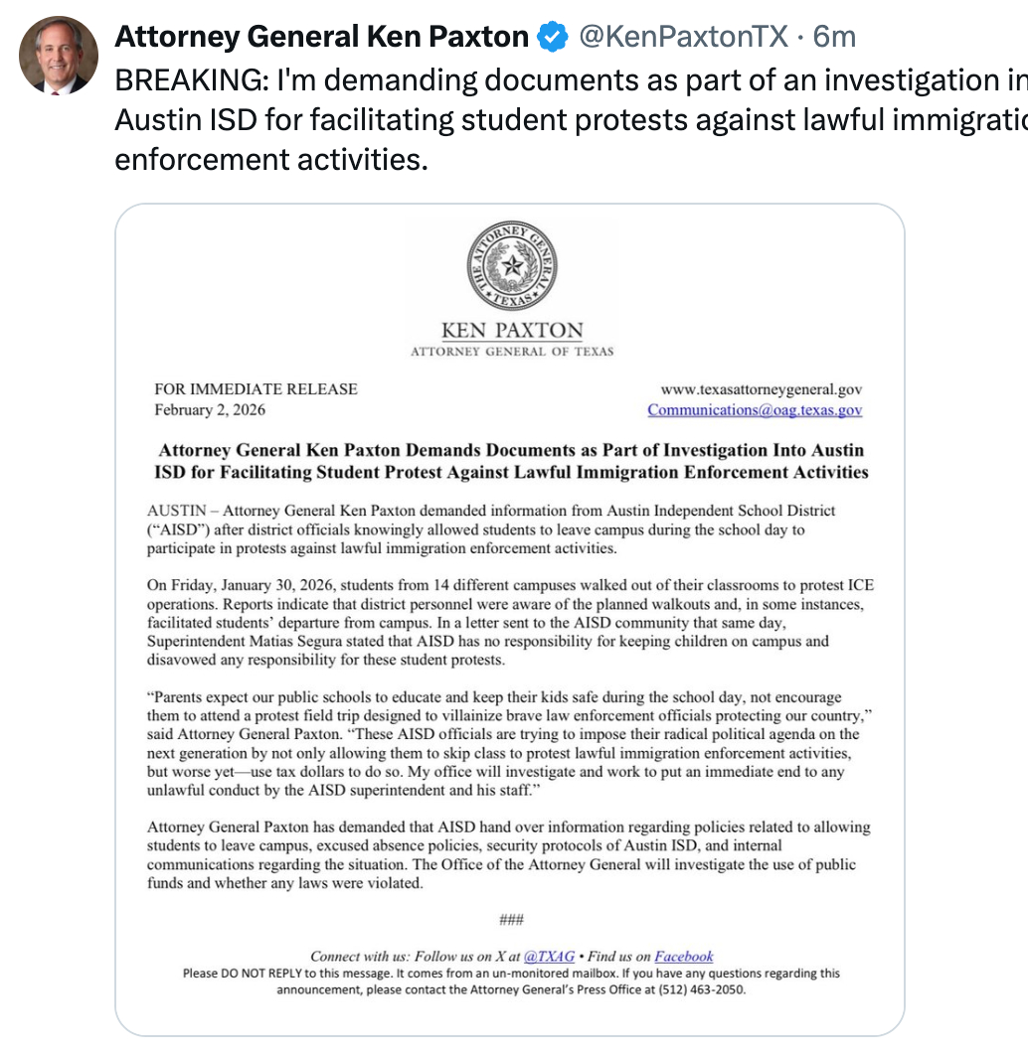Click the 6m post timestamp
The image size is (1028, 1055).
click(x=834, y=38)
